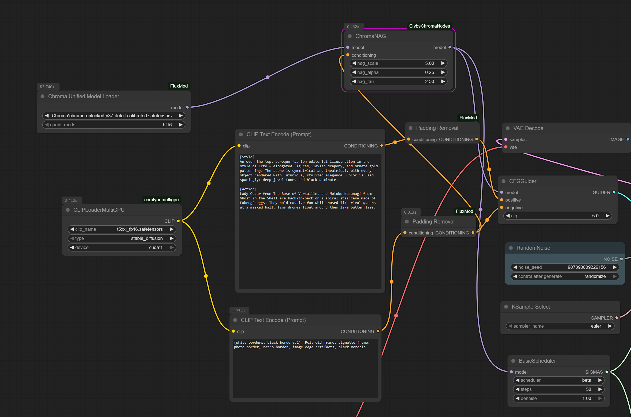Increment noise_seed with right arrow
This screenshot has width=631, height=417.
(615, 267)
